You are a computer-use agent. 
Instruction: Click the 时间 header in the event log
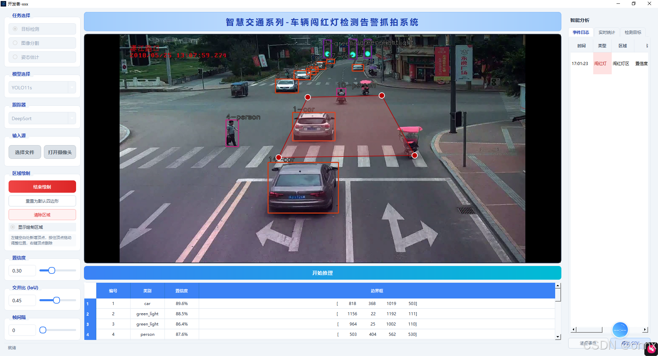coord(582,46)
